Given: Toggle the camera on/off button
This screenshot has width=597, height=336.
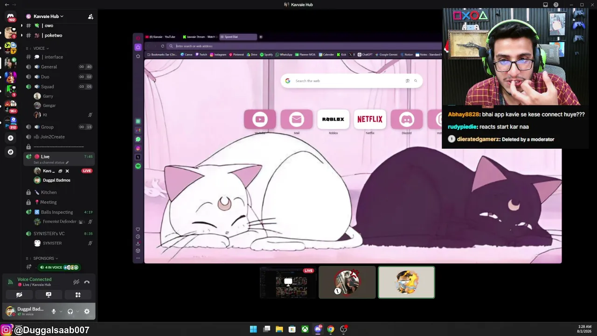Looking at the screenshot, I should tap(19, 295).
